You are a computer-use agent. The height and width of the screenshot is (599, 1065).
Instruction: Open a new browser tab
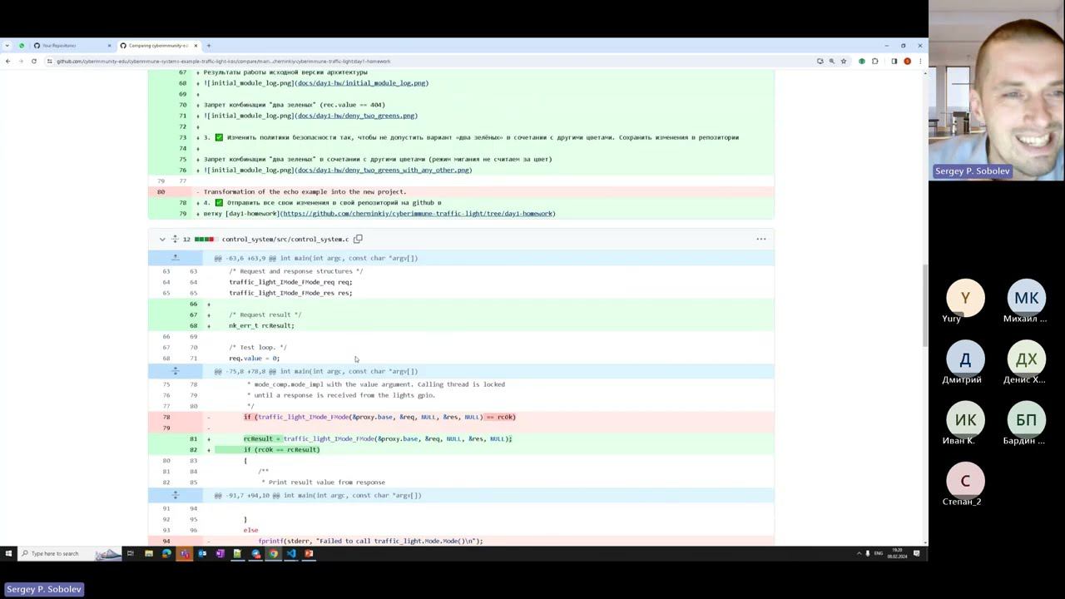tap(209, 46)
